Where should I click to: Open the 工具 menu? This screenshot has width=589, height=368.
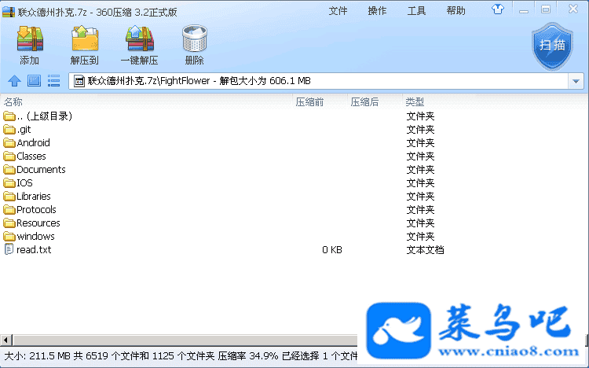[416, 11]
